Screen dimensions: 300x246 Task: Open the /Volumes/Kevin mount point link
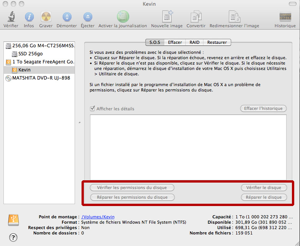point(98,217)
